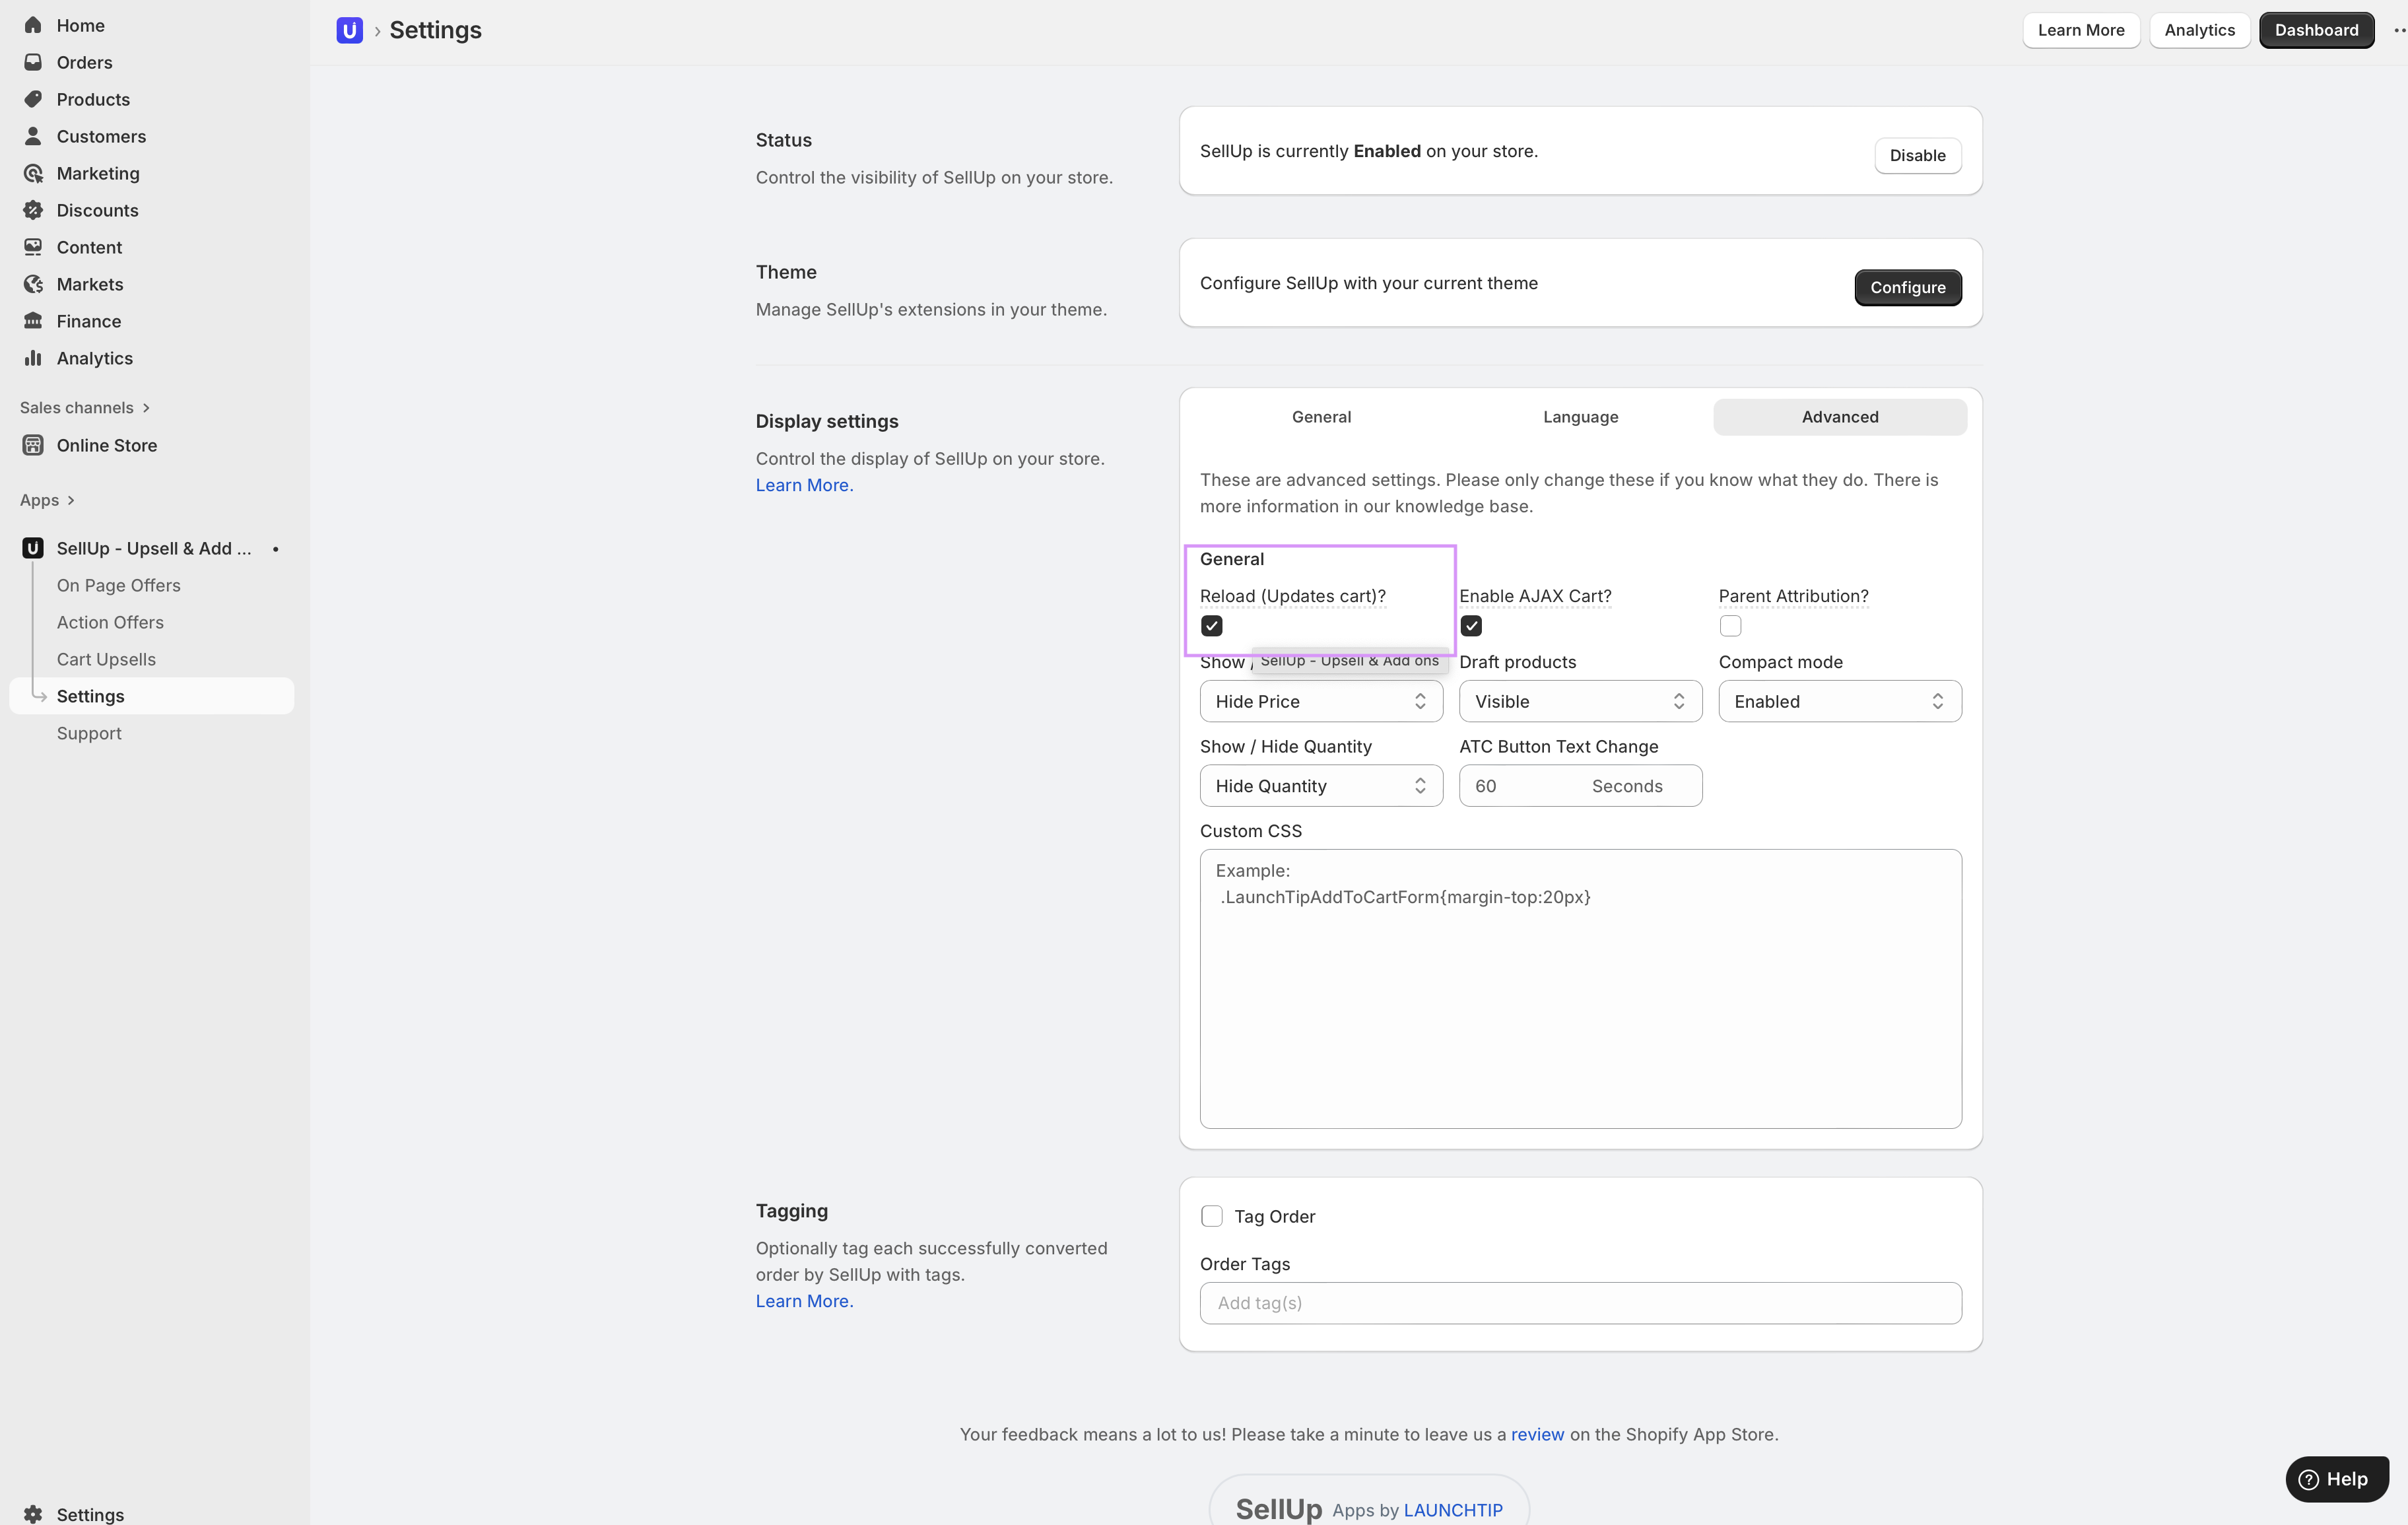Switch to the Language tab

(x=1580, y=417)
